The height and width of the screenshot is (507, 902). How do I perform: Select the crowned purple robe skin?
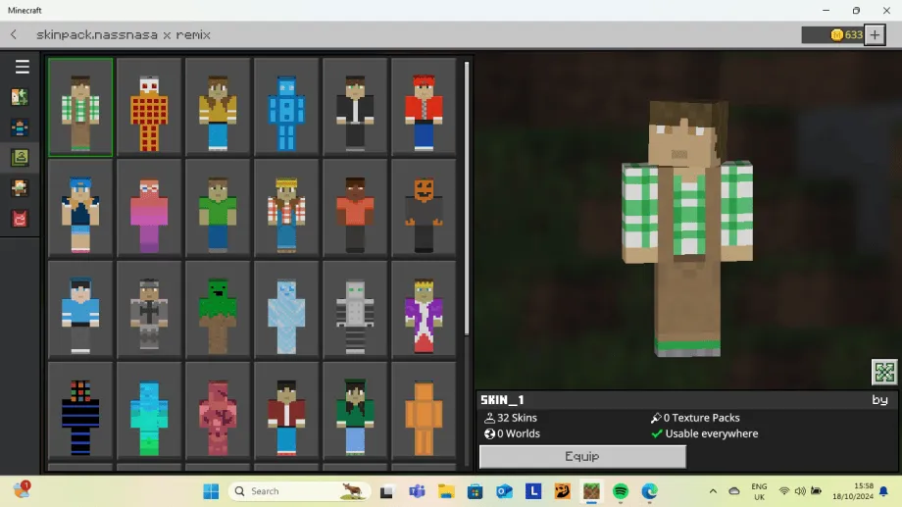[424, 310]
